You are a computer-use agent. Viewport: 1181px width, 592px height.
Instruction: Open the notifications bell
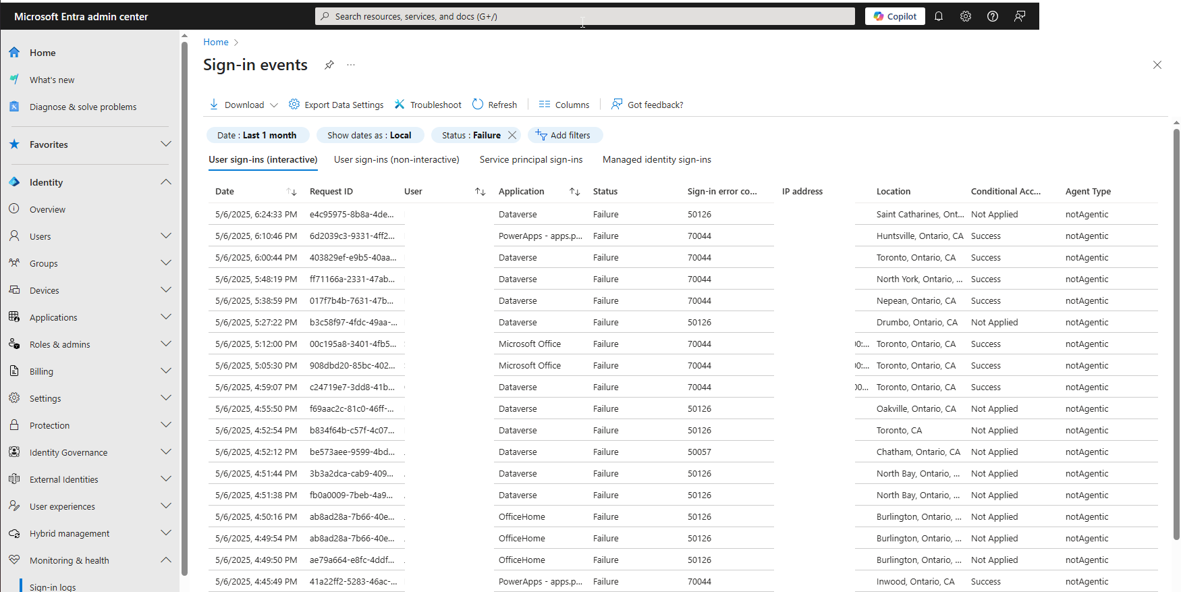point(939,16)
